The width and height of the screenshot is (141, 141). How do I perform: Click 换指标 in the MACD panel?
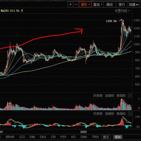pyautogui.click(x=121, y=114)
